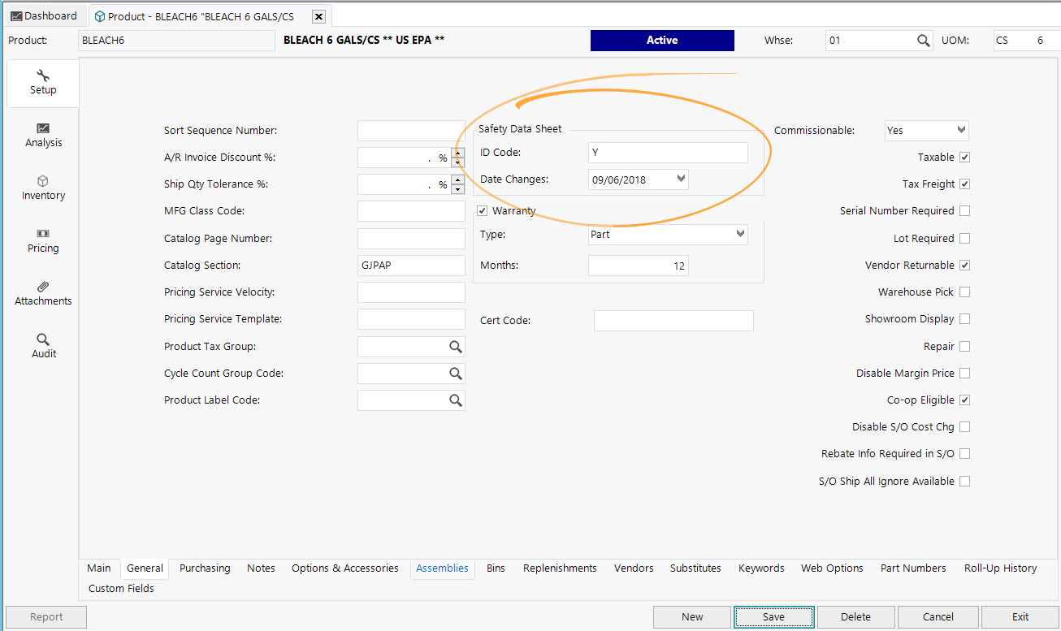
Task: Open the Setup panel in the sidebar
Action: click(x=42, y=81)
